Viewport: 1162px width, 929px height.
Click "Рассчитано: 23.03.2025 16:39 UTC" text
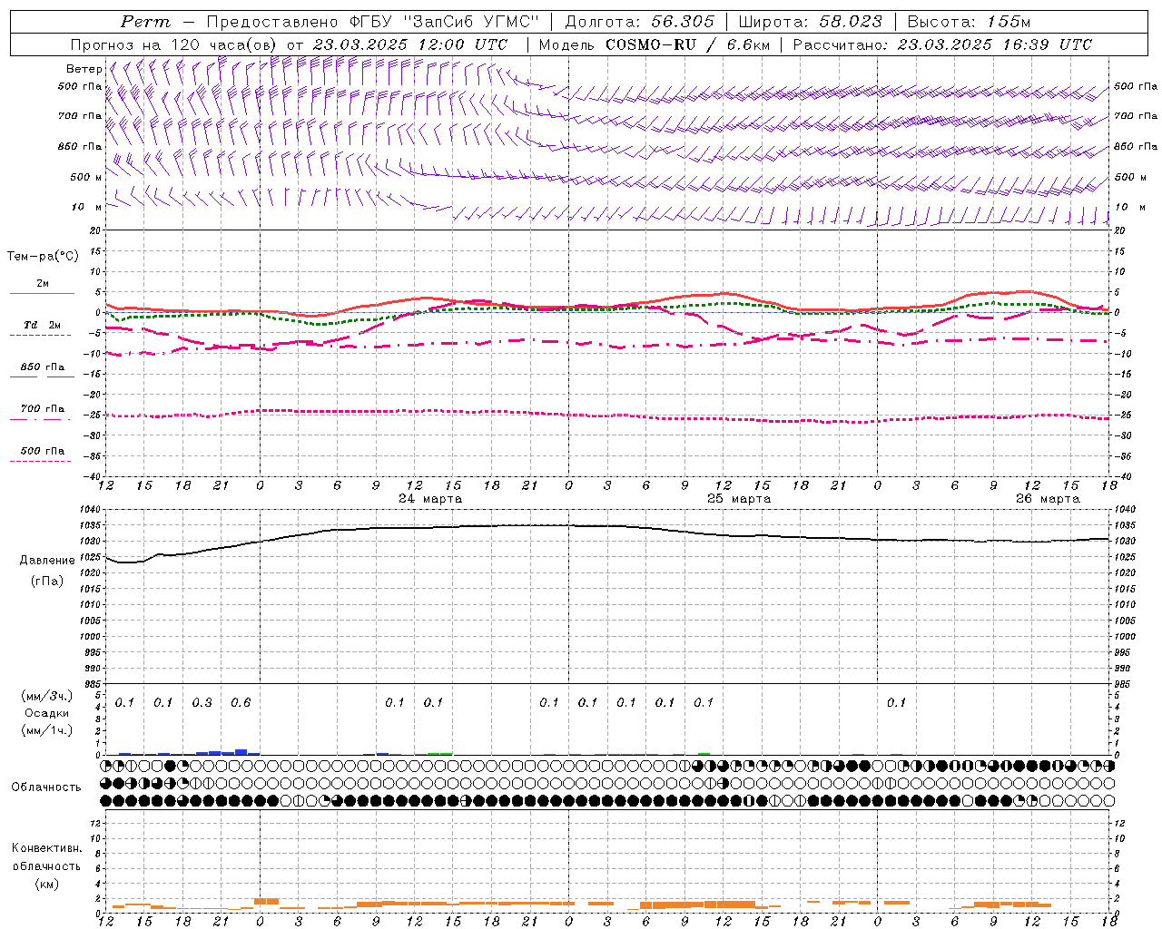coord(942,44)
